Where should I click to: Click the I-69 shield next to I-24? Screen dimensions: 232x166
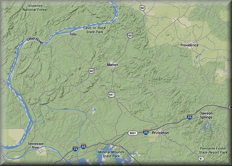tap(84, 146)
